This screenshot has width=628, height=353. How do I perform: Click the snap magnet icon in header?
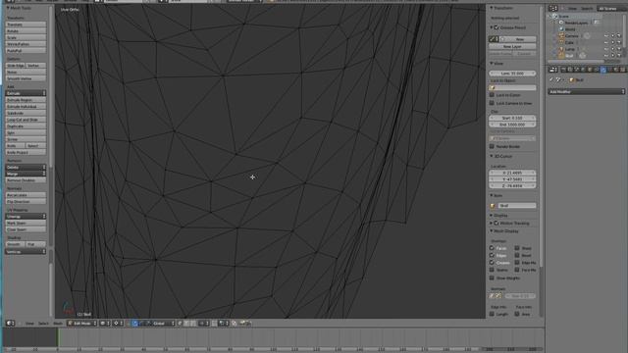[x=214, y=323]
